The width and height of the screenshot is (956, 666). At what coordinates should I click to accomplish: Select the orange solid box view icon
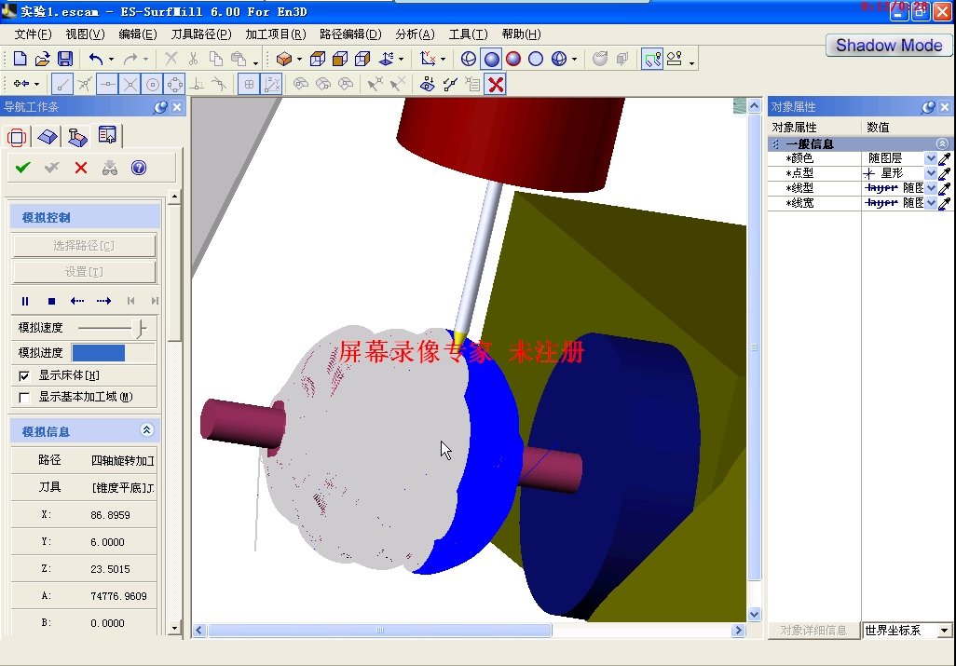[x=283, y=59]
